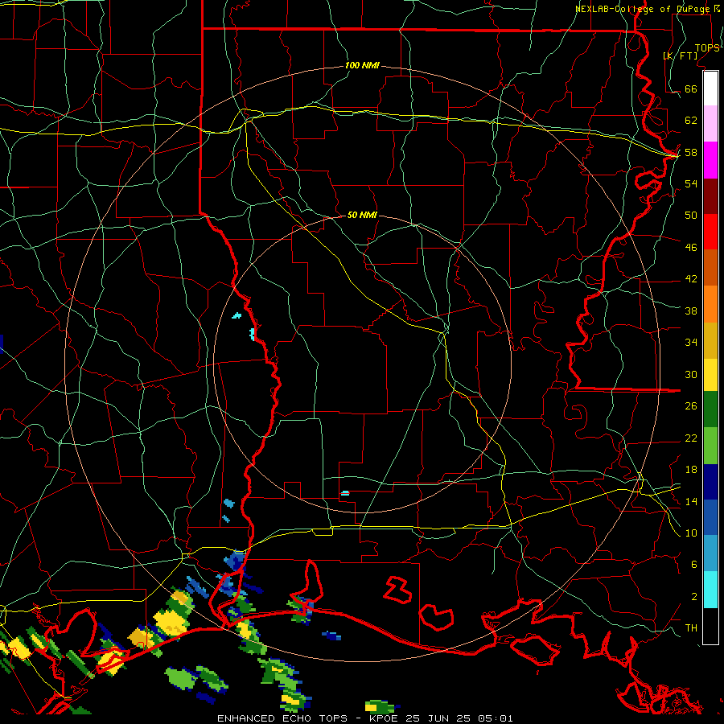Click the legend value '14'
724x724 pixels.
tap(691, 501)
